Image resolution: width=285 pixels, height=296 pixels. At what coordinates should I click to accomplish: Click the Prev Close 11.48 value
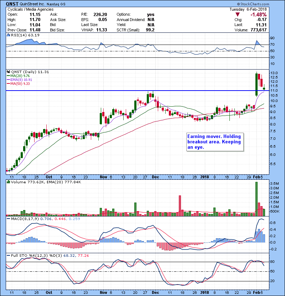(x=35, y=30)
